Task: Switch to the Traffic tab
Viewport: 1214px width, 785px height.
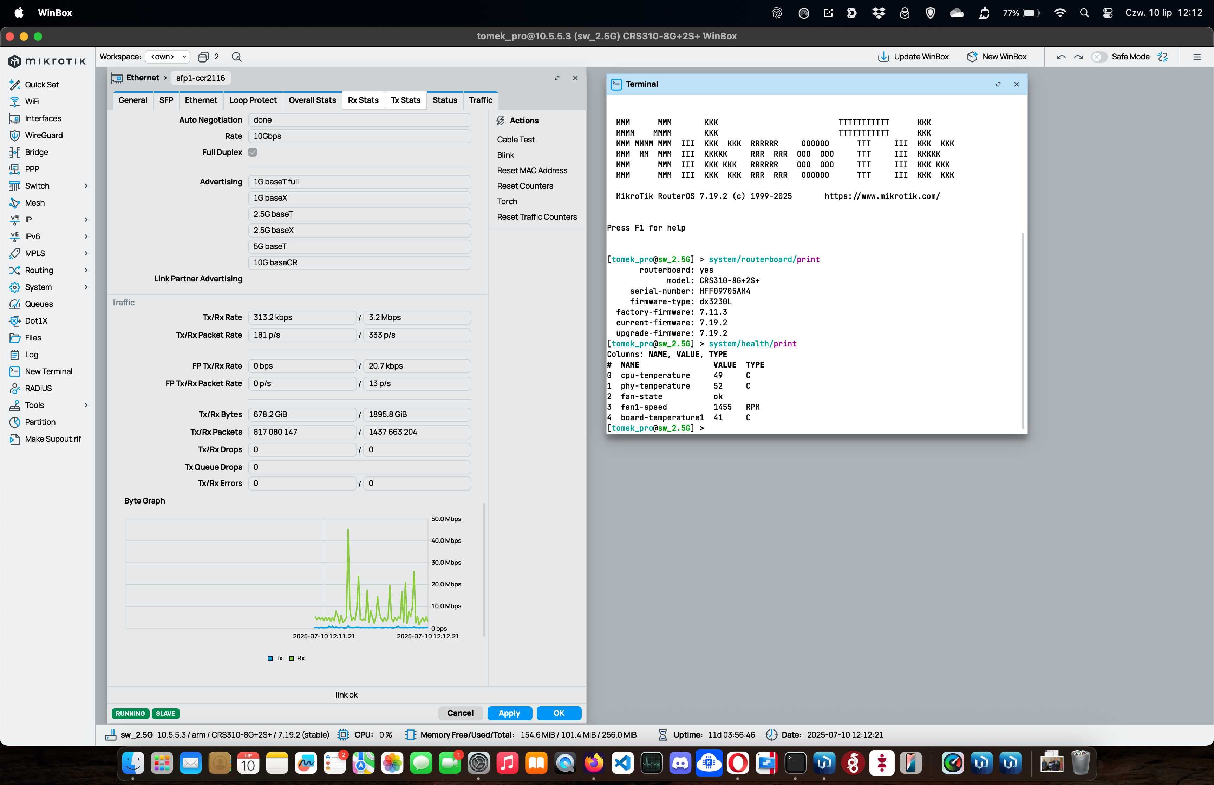Action: point(481,100)
